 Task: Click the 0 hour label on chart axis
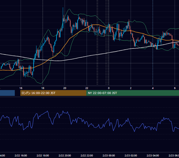pyautogui.click(x=109, y=88)
